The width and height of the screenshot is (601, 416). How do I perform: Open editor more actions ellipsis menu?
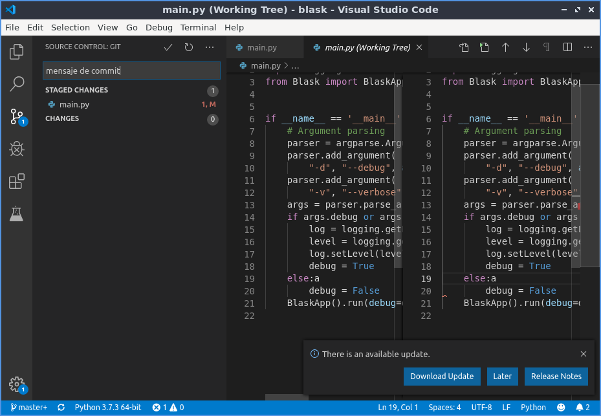[x=588, y=47]
